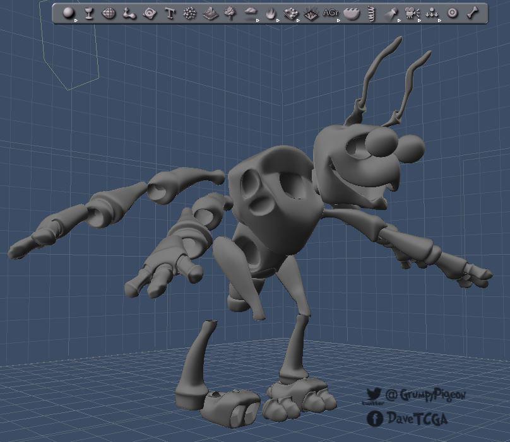Open the force types flyout arrow

[439, 20]
